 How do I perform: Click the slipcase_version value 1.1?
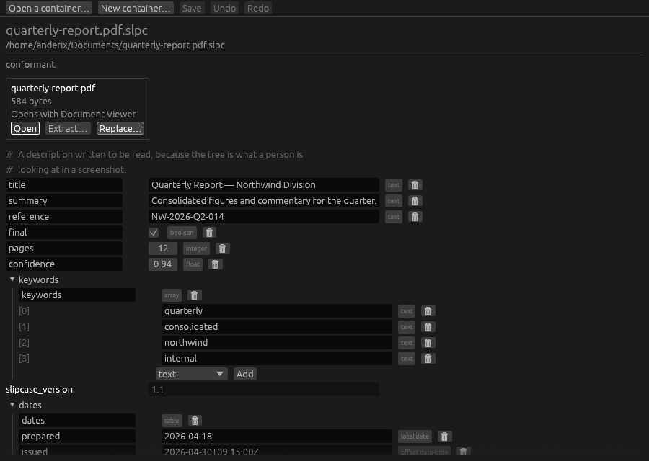(x=264, y=390)
